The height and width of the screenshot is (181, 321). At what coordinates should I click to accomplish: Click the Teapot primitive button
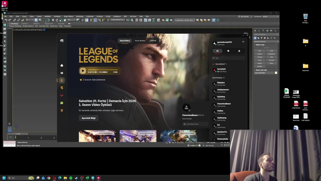260,63
